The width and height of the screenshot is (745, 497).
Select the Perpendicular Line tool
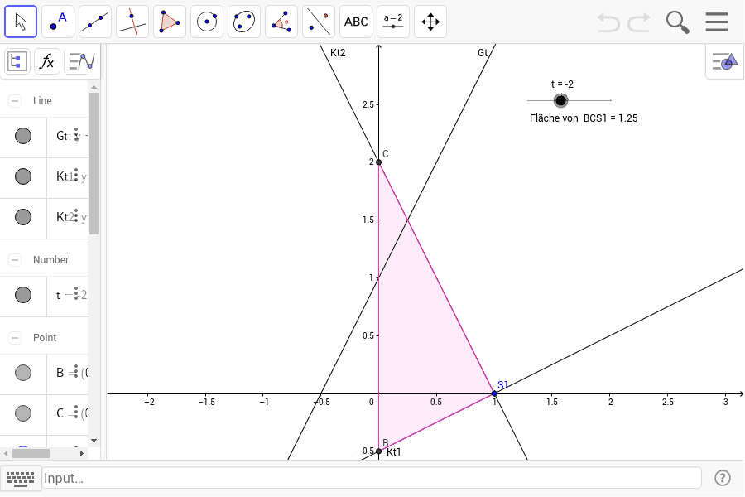tap(132, 22)
